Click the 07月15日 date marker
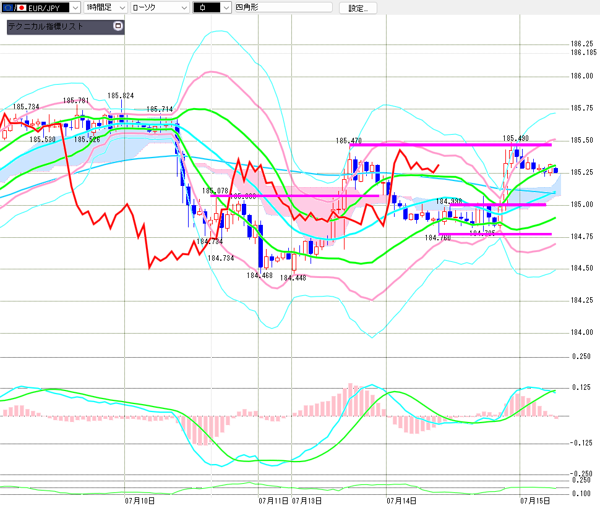The height and width of the screenshot is (506, 600). click(535, 500)
